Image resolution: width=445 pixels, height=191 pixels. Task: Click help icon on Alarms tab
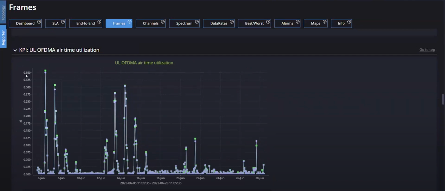(297, 22)
